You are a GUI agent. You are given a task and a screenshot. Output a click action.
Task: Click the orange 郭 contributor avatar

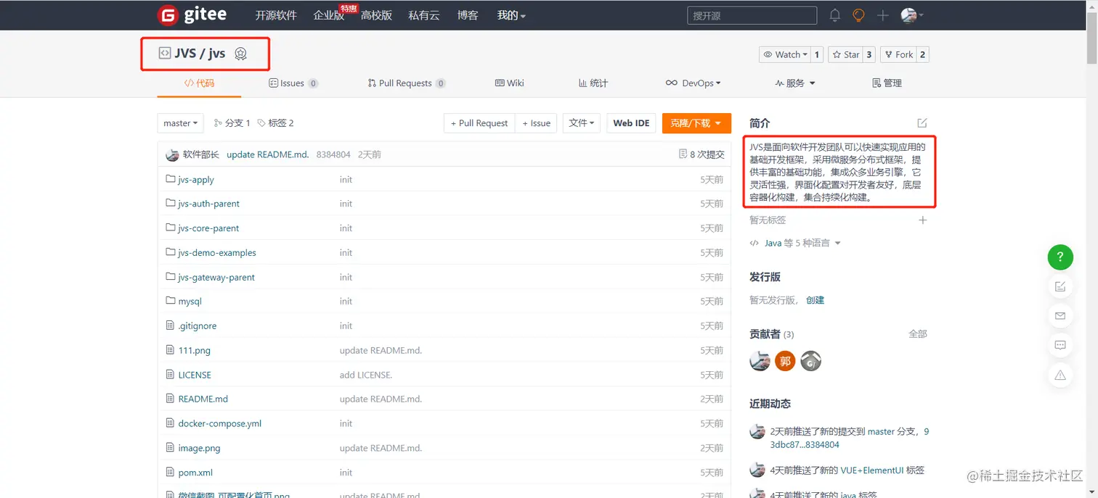pyautogui.click(x=785, y=360)
